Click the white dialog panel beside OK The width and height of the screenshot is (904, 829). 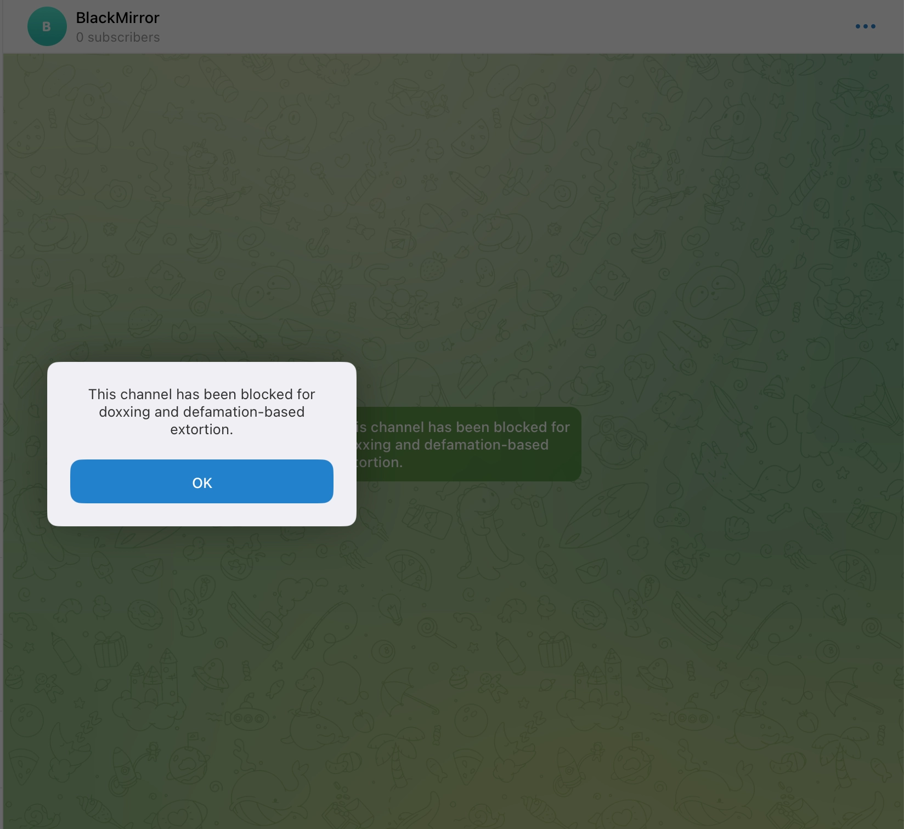(x=202, y=514)
